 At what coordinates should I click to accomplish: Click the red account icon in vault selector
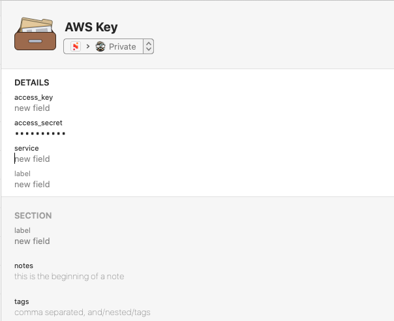click(76, 46)
